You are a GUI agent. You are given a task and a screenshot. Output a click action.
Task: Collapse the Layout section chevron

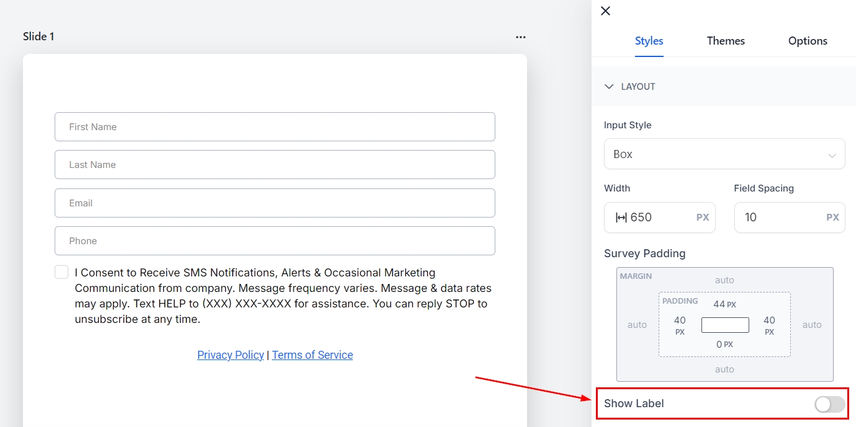pos(609,87)
